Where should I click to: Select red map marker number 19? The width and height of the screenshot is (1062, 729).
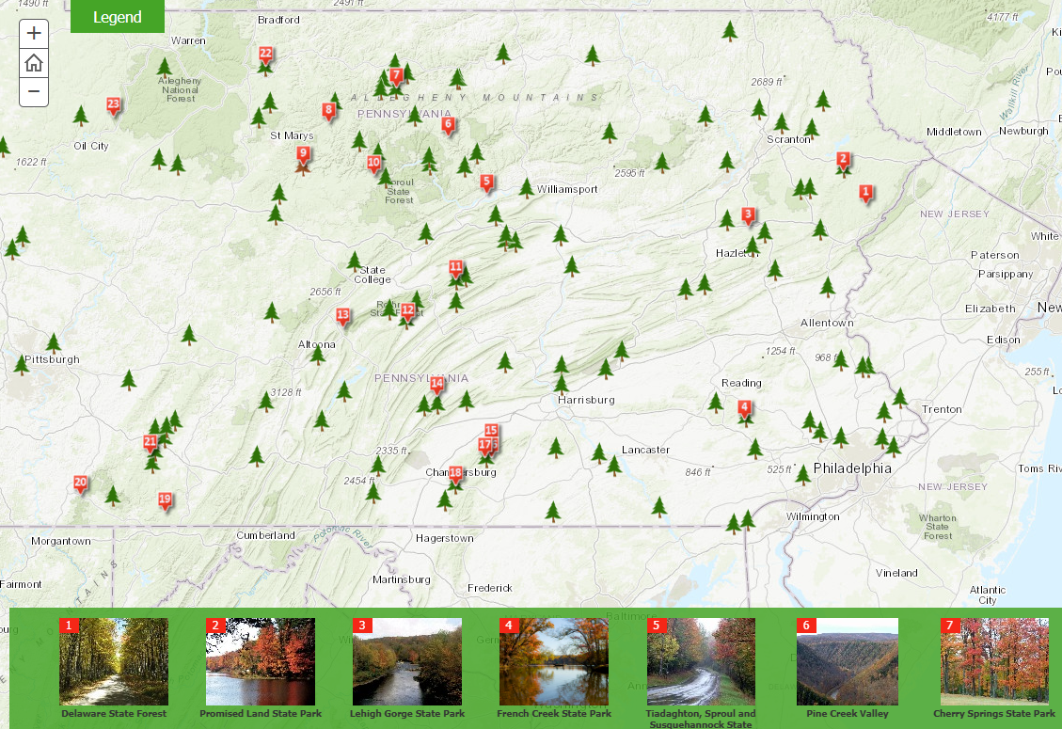pos(165,500)
